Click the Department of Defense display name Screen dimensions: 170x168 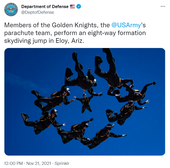click(x=45, y=6)
